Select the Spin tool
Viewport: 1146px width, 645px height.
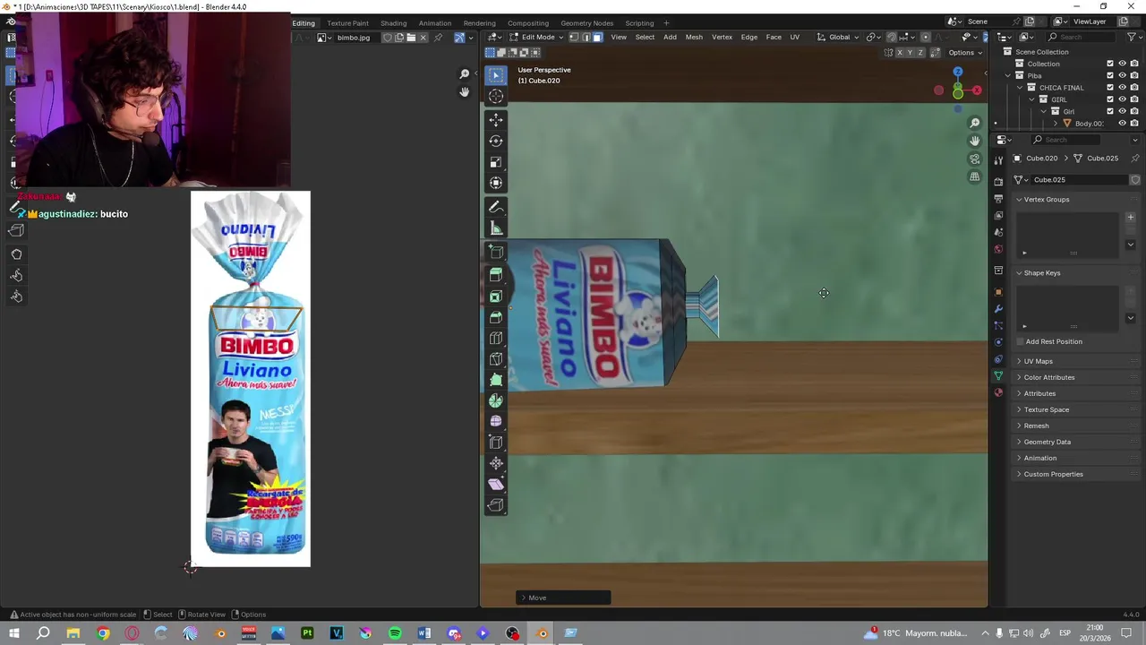pos(496,400)
